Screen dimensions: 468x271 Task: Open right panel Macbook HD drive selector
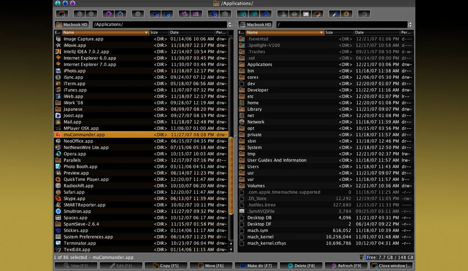(256, 25)
